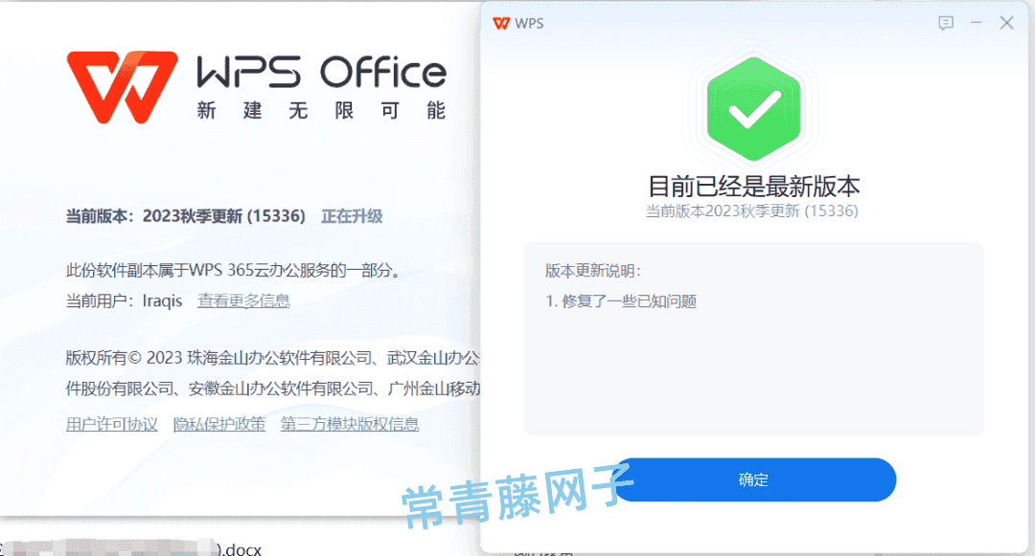Click the 当前用户: Iraqis text

(x=124, y=301)
